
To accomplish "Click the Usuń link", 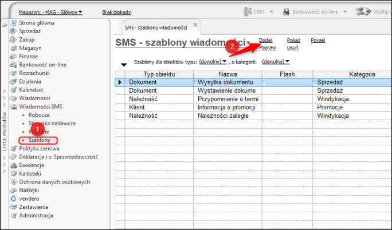I will pyautogui.click(x=292, y=47).
